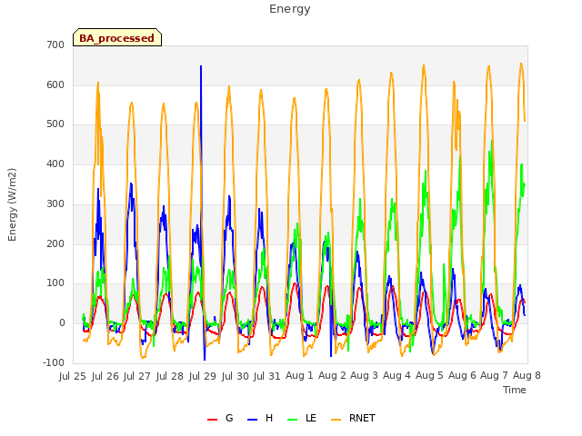Click the BA_processed annotation label
This screenshot has height=436, width=582.
[117, 38]
